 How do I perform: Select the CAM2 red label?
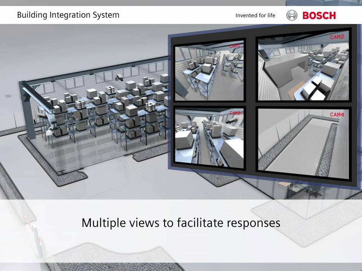tap(337, 37)
